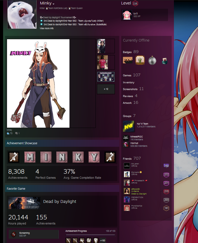Click the plant community badge icon

tap(140, 60)
